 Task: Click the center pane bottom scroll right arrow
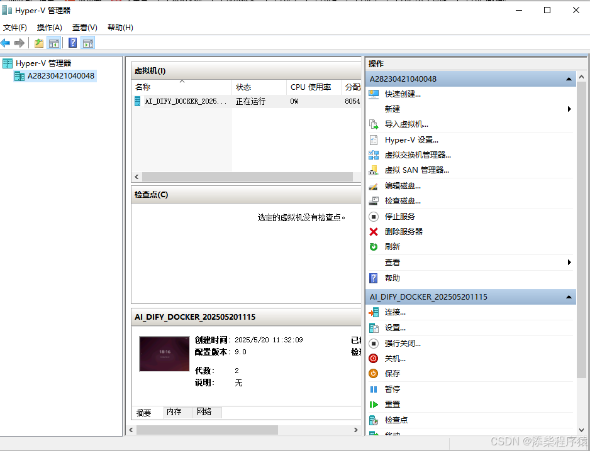(356, 430)
